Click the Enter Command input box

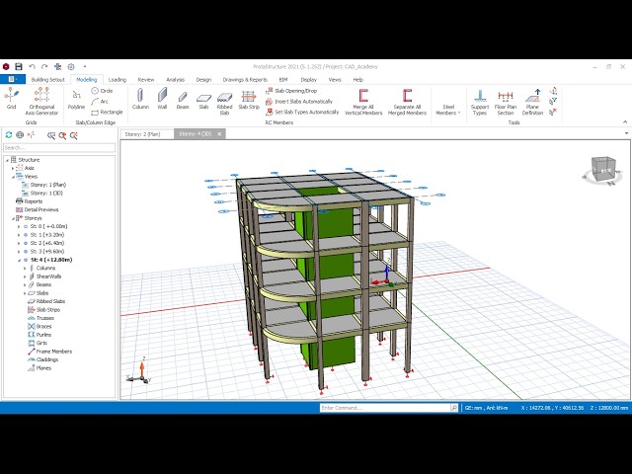click(x=385, y=408)
